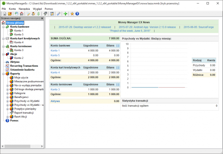Expand the Kategorie report node
Image resolution: width=223 pixels, height=154 pixels.
coord(8,93)
